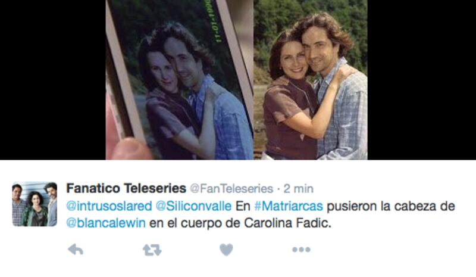Image resolution: width=476 pixels, height=277 pixels.
Task: Click the black area right of the photos
Action: 422,80
